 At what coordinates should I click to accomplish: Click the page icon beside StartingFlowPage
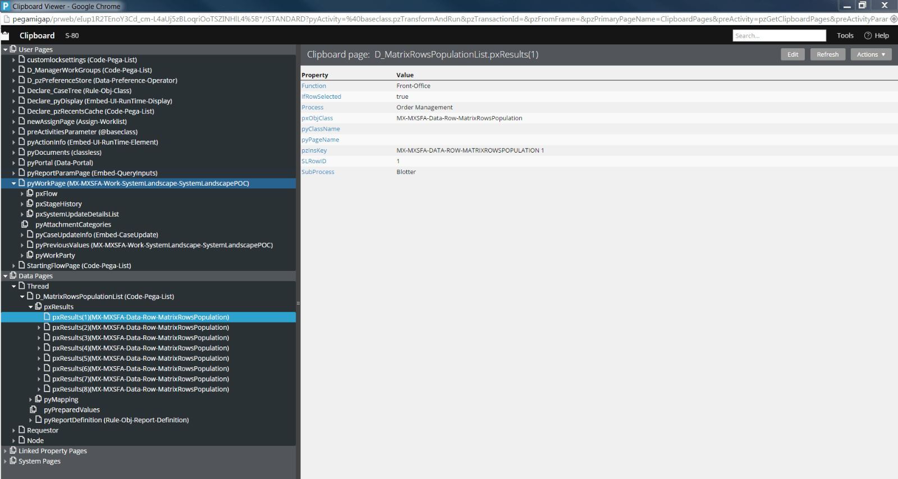22,265
